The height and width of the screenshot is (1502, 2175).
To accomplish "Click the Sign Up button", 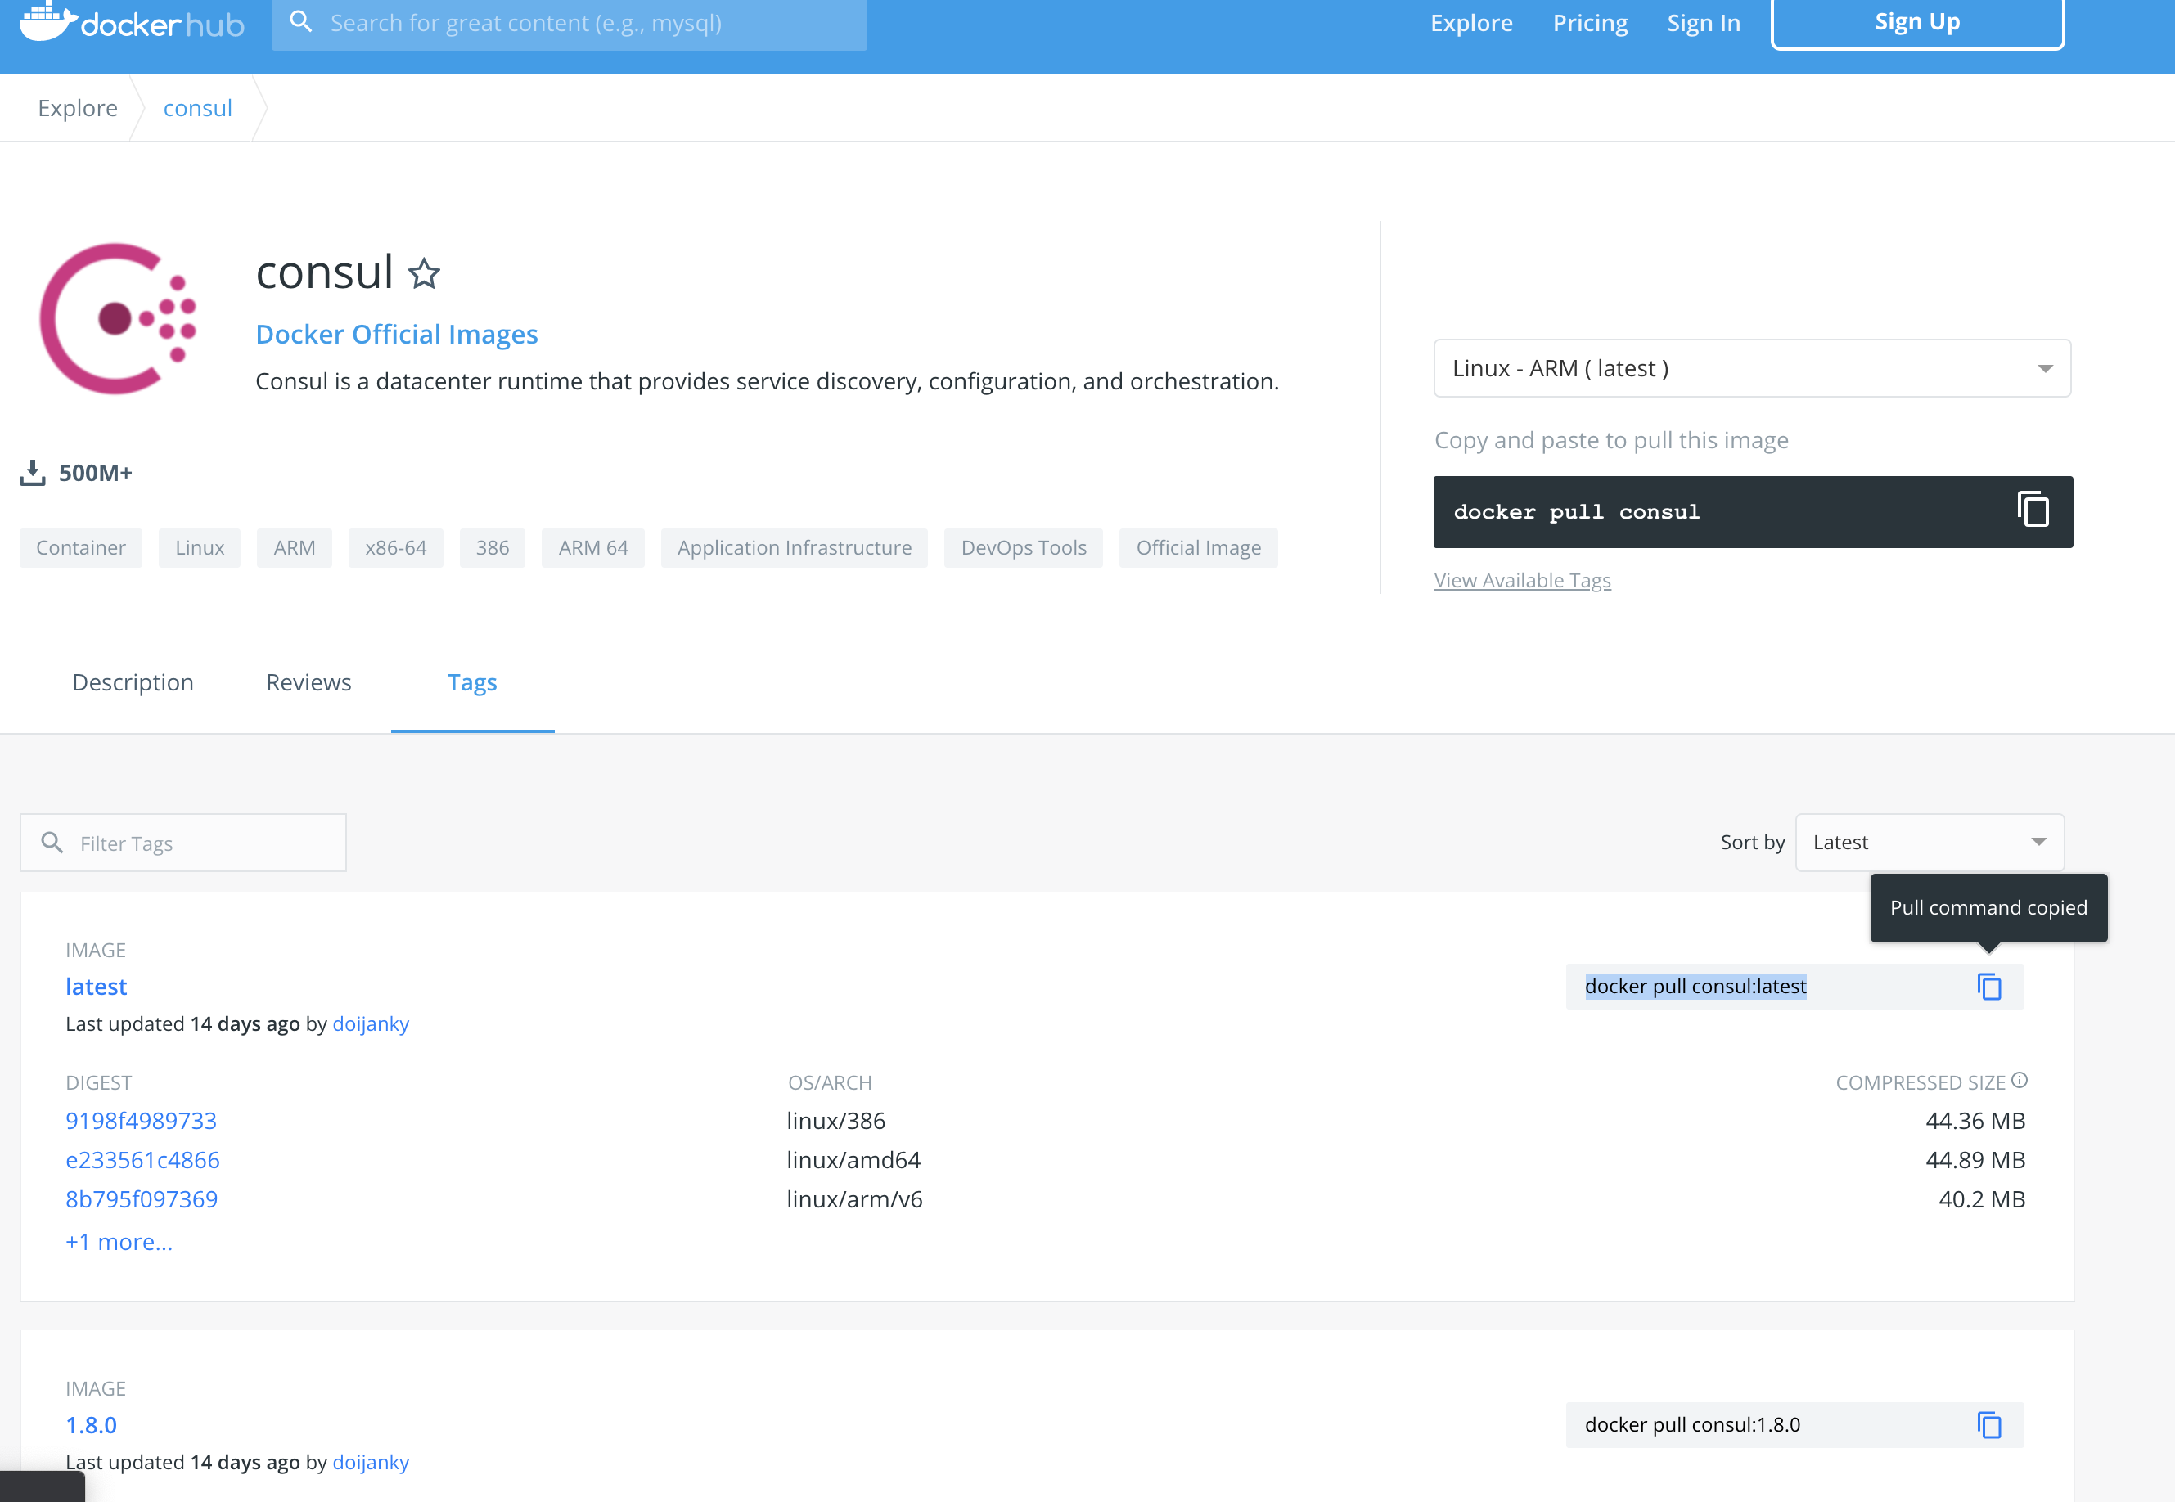I will [1916, 21].
